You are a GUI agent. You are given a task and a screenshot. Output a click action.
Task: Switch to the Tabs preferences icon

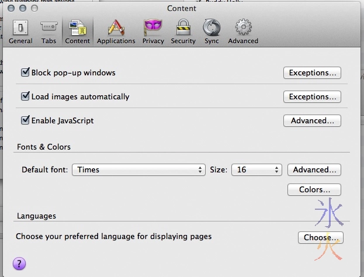tap(48, 31)
